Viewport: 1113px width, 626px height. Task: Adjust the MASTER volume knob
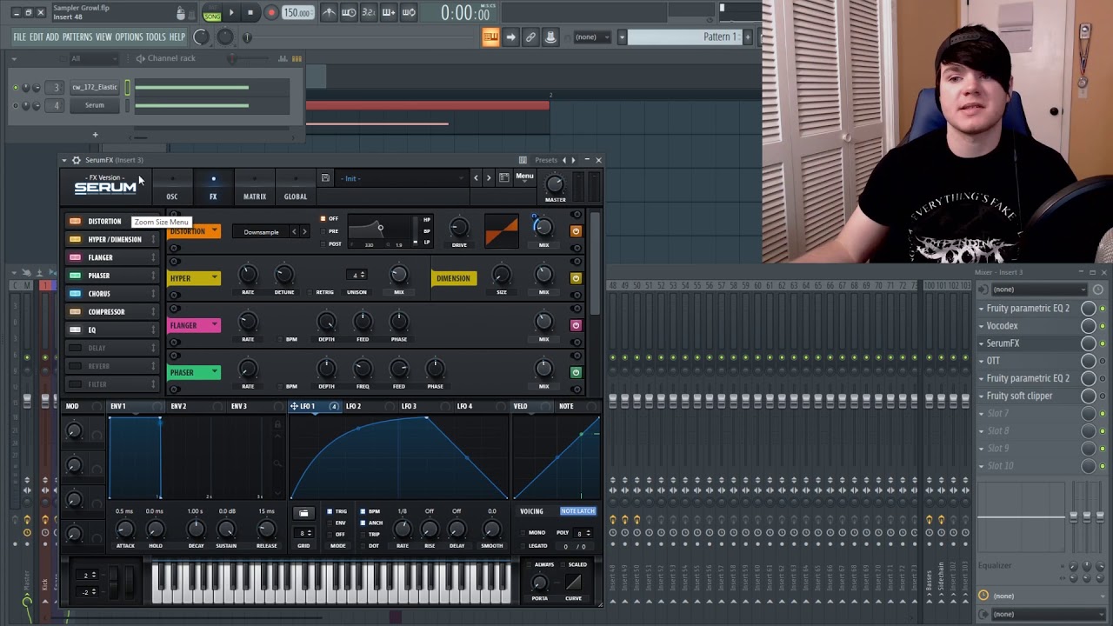tap(555, 183)
